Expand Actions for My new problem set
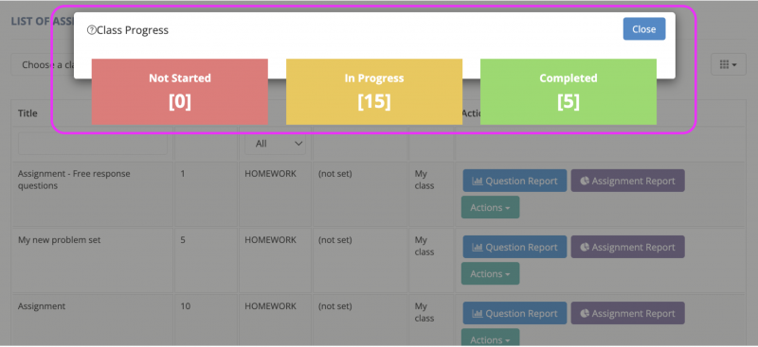Viewport: 758px width, 347px height. tap(490, 273)
